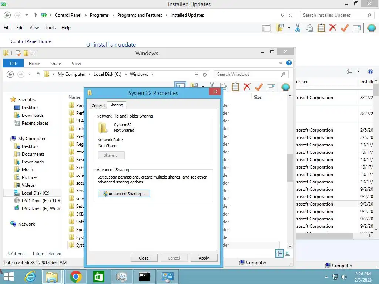
Task: Click Paste clipboard icon in Windows explorer toolbar
Action: click(x=235, y=87)
